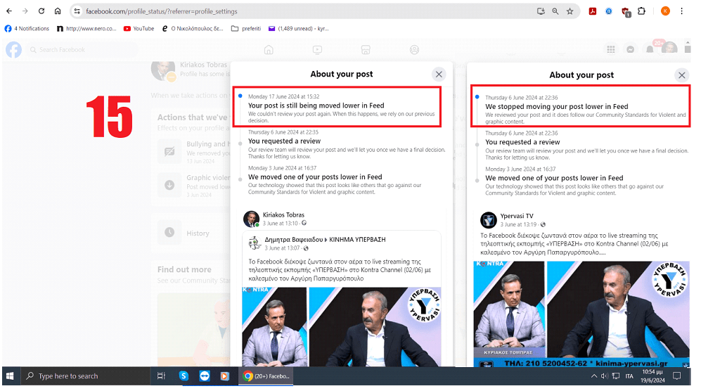Open Facebook notifications bell
This screenshot has width=701, height=391.
[x=650, y=49]
